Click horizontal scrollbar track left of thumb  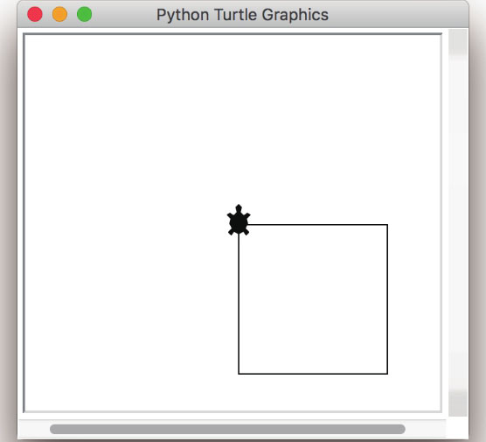[34, 429]
